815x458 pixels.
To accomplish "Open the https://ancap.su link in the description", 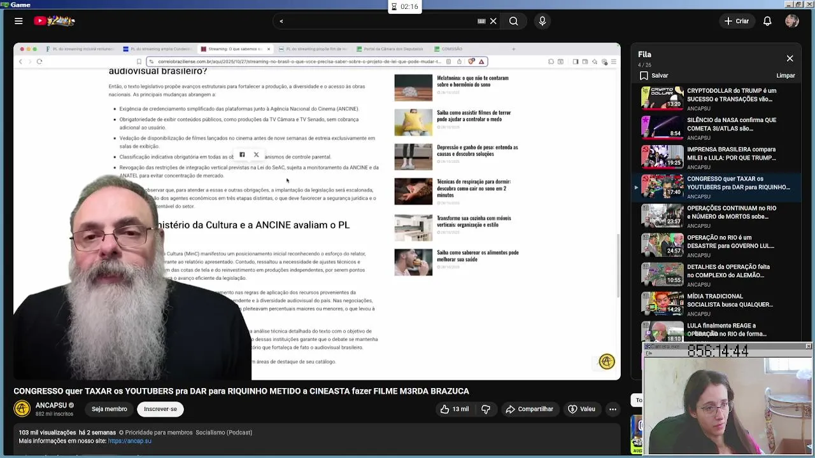I will pyautogui.click(x=129, y=441).
